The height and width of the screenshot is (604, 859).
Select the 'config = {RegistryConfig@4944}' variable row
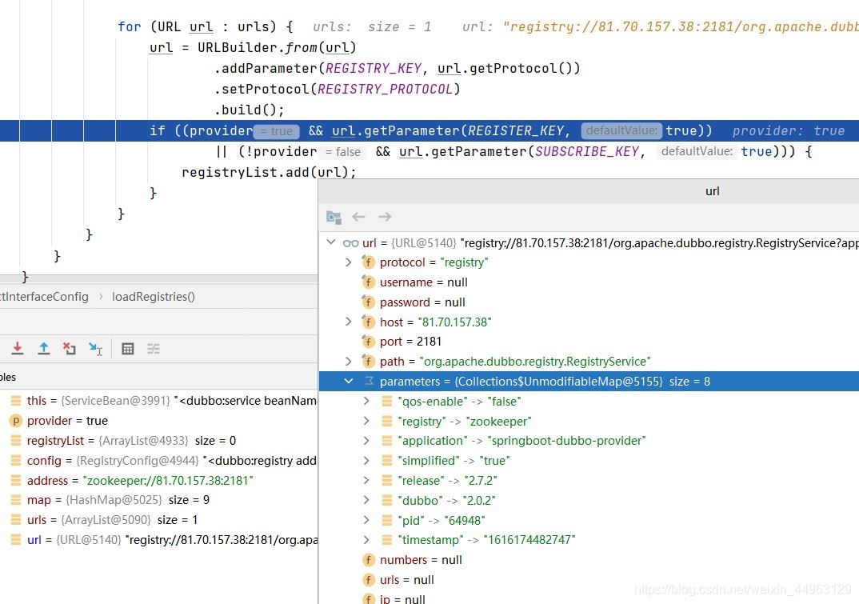coord(159,460)
